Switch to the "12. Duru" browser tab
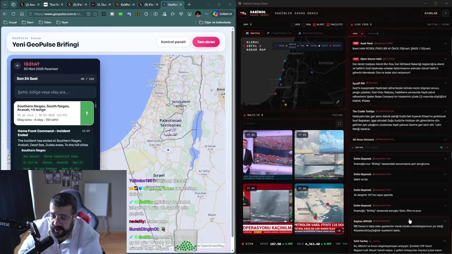 [101, 5]
